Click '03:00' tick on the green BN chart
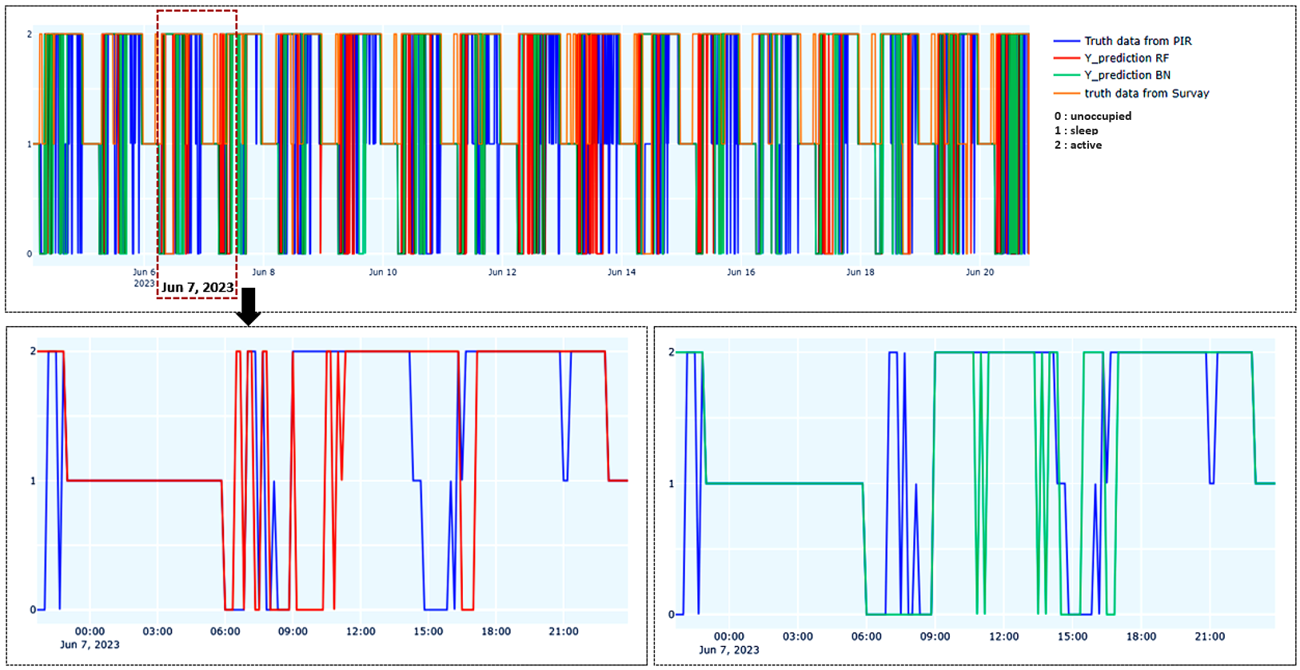Viewport: 1300px width, 670px height. (798, 636)
